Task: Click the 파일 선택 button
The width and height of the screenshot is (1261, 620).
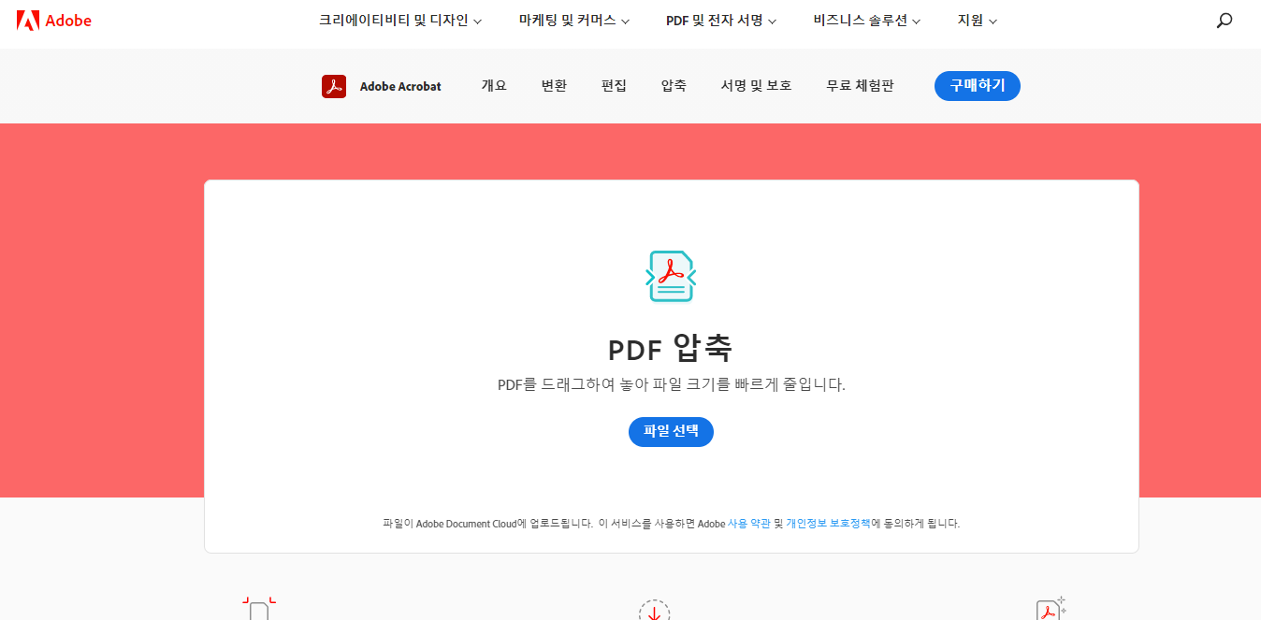Action: tap(671, 432)
